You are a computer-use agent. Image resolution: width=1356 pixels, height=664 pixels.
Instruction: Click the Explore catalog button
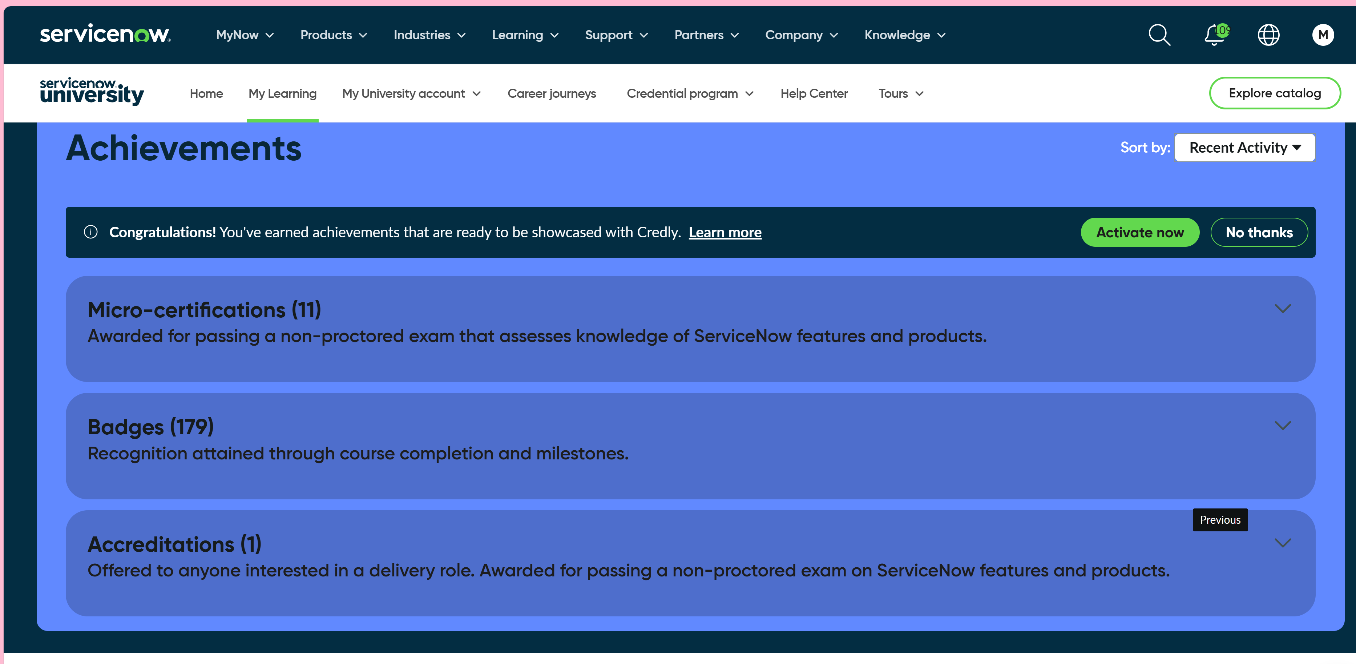click(1274, 93)
